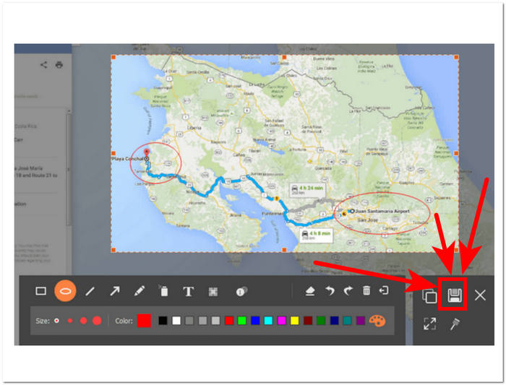Click the top-right selection resize handle
The height and width of the screenshot is (385, 506).
(x=456, y=57)
